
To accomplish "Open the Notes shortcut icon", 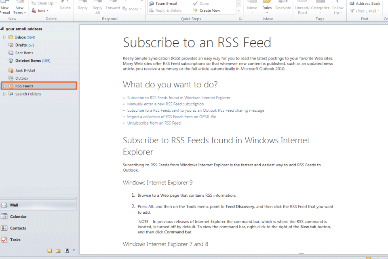I will (x=50, y=251).
